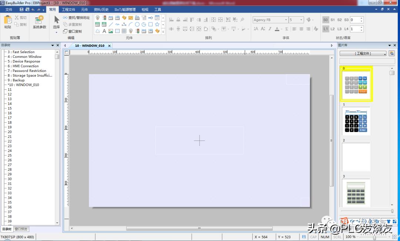Click 查找/替换地址 find/replace address button
This screenshot has width=400, height=241.
tap(76, 17)
